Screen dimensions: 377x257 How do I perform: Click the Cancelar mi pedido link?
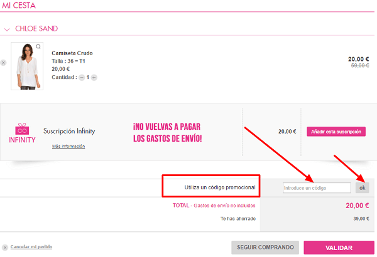31,247
